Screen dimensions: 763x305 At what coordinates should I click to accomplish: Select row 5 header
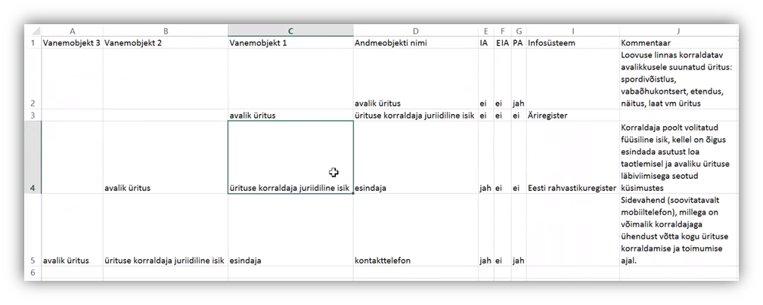click(33, 260)
